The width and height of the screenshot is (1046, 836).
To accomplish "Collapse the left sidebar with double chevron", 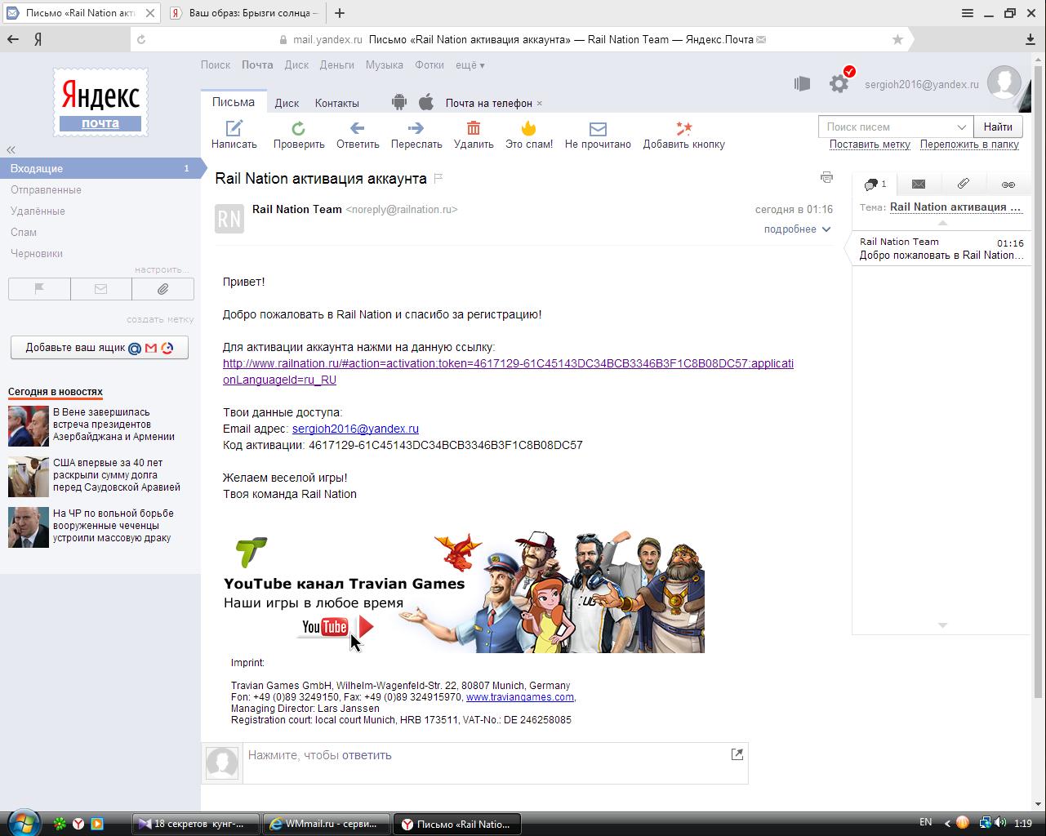I will click(11, 149).
